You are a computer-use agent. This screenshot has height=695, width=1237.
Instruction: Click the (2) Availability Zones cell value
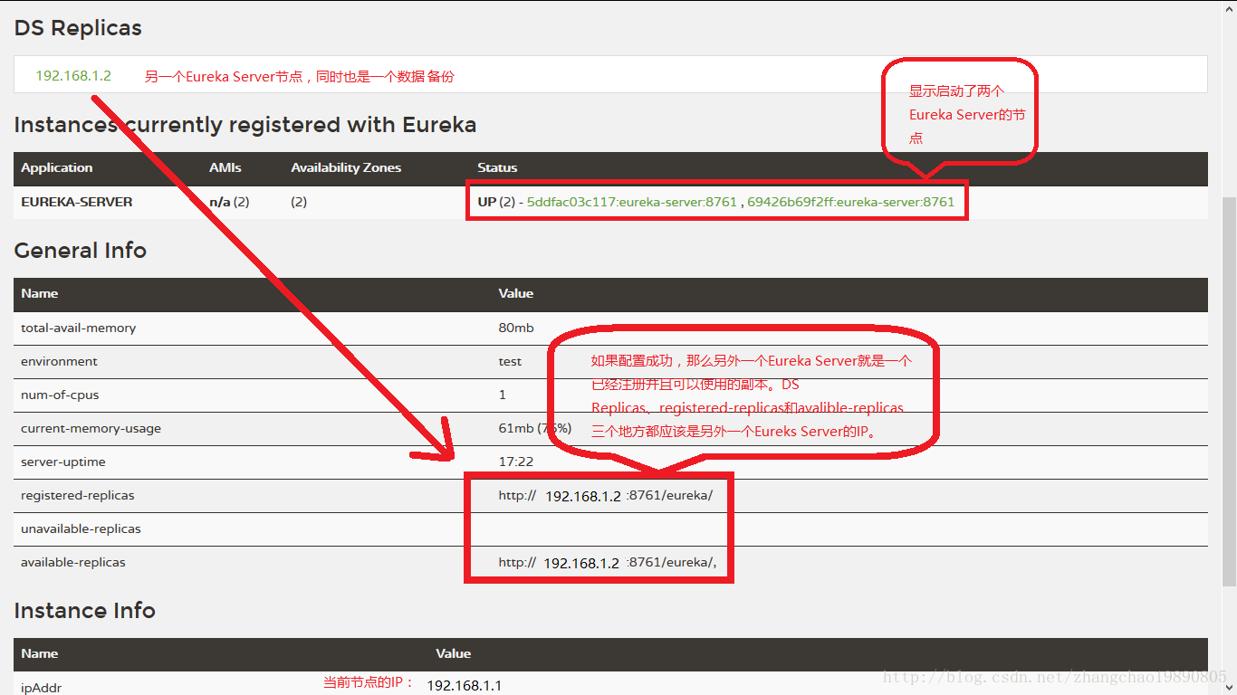(x=299, y=202)
